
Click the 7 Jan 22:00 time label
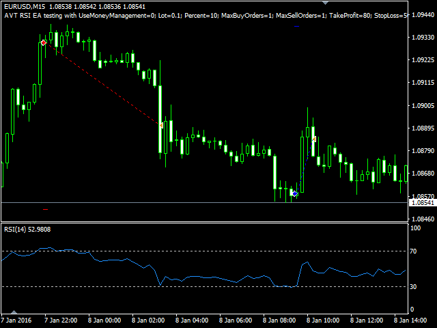[61, 320]
